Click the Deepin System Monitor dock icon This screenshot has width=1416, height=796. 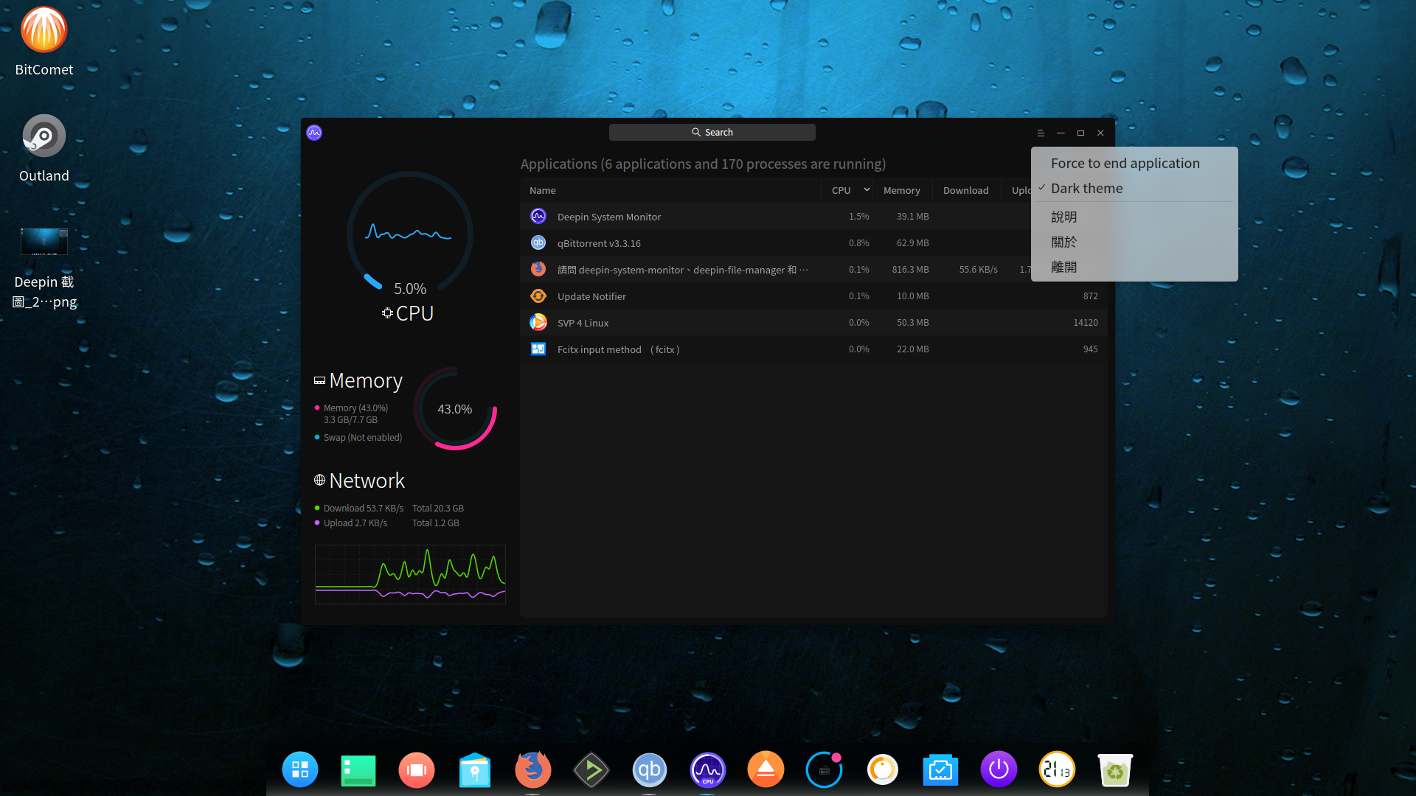coord(707,769)
